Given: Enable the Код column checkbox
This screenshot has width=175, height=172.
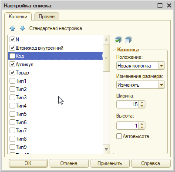Looking at the screenshot, I should click(x=12, y=56).
